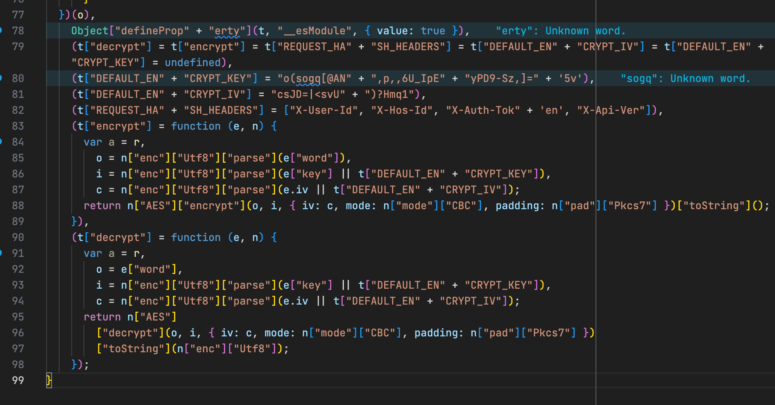775x405 pixels.
Task: Toggle a breakpoint in the gutter beside line 90
Action: pos(3,237)
